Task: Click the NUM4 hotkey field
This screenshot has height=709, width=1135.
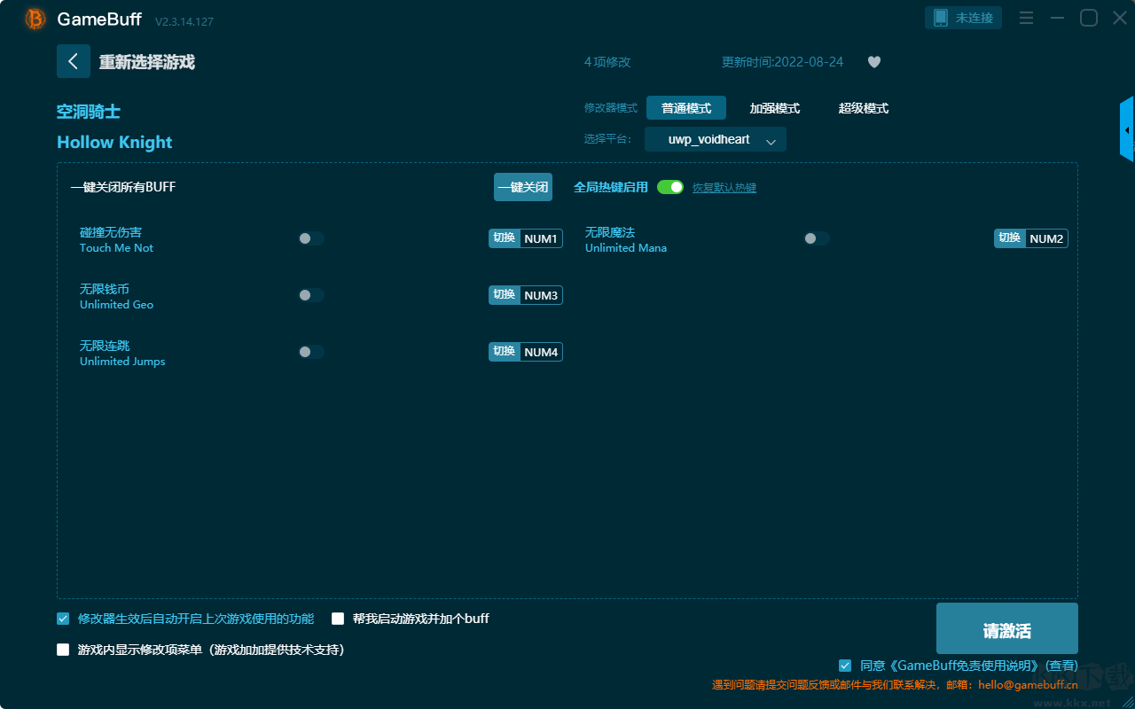Action: 541,352
